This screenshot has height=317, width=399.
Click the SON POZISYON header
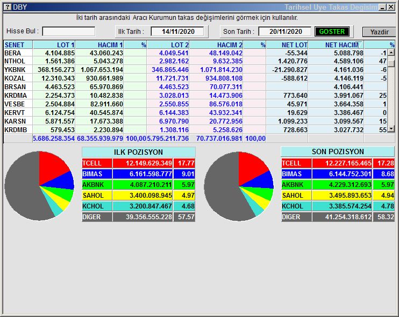pyautogui.click(x=338, y=152)
